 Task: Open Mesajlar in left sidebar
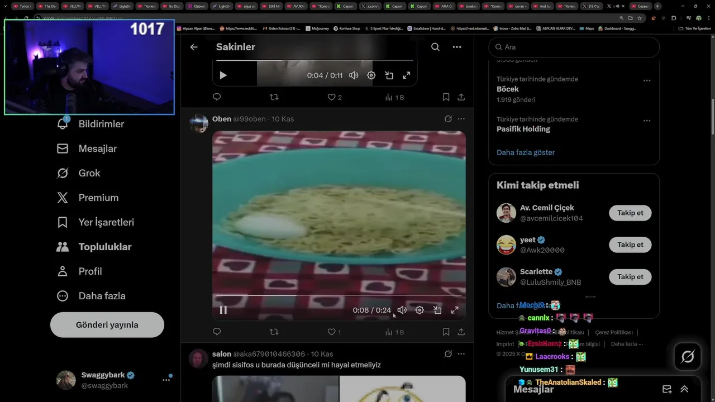click(87, 149)
